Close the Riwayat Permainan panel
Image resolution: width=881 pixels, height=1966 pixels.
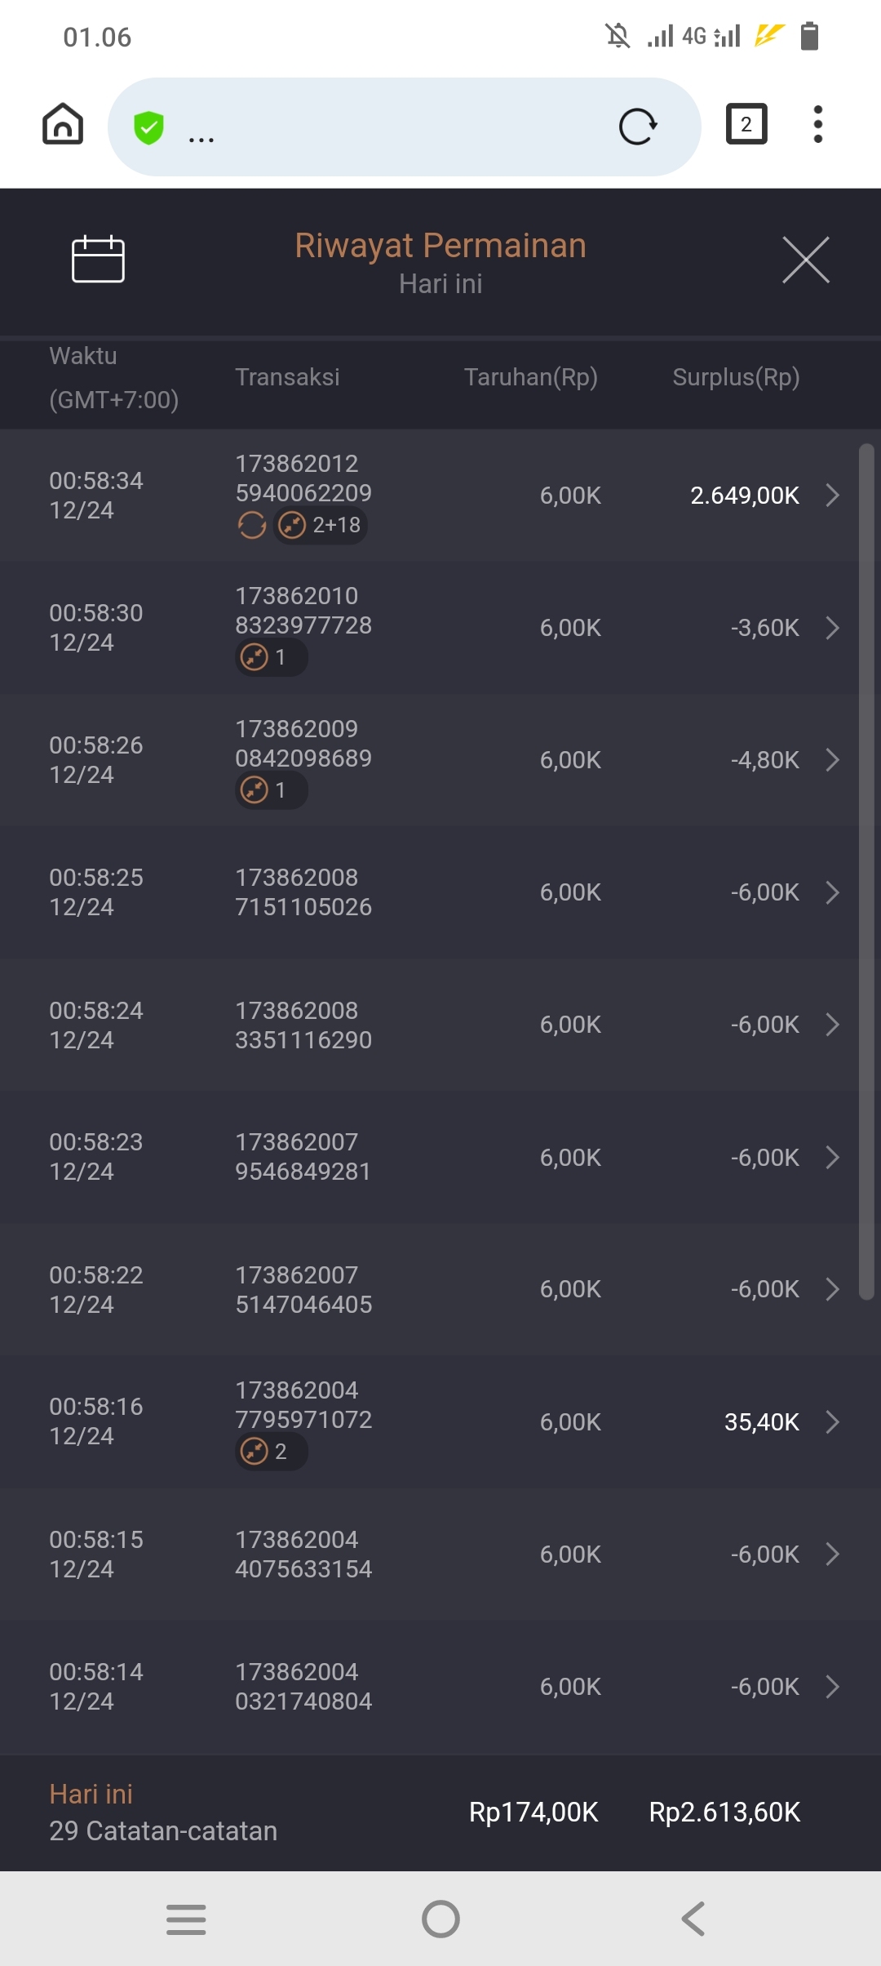(805, 260)
